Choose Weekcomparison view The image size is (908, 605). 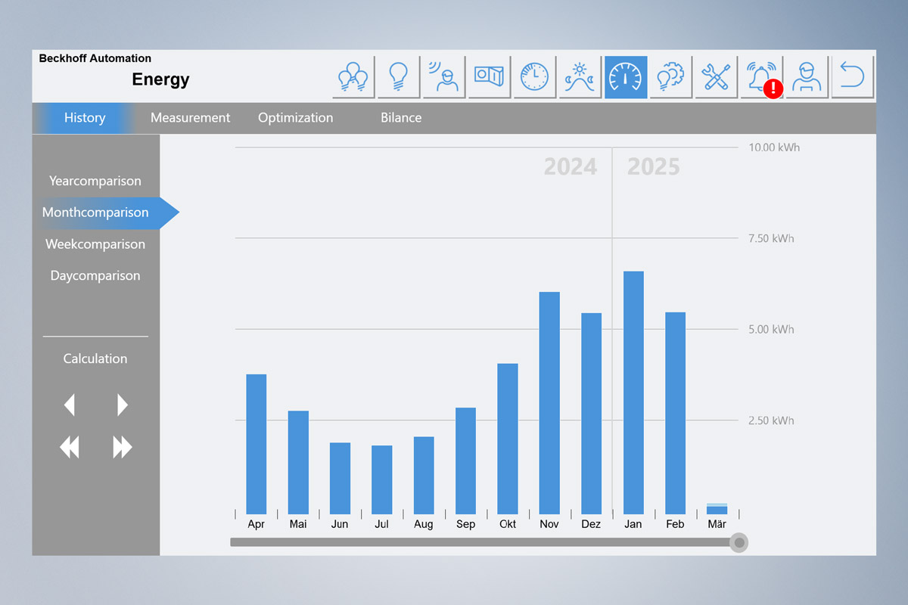coord(95,244)
